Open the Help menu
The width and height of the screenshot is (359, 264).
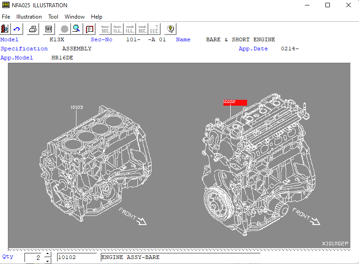(96, 17)
